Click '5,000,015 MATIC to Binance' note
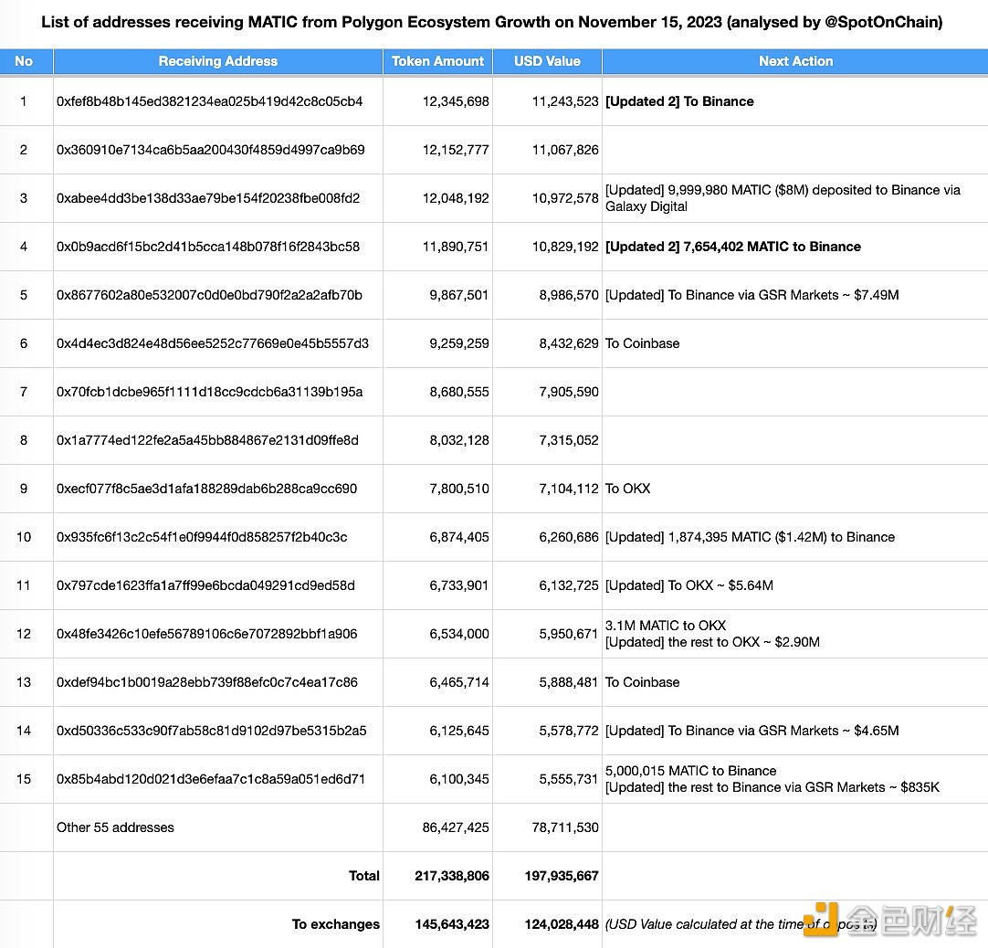This screenshot has width=988, height=948. pos(690,771)
